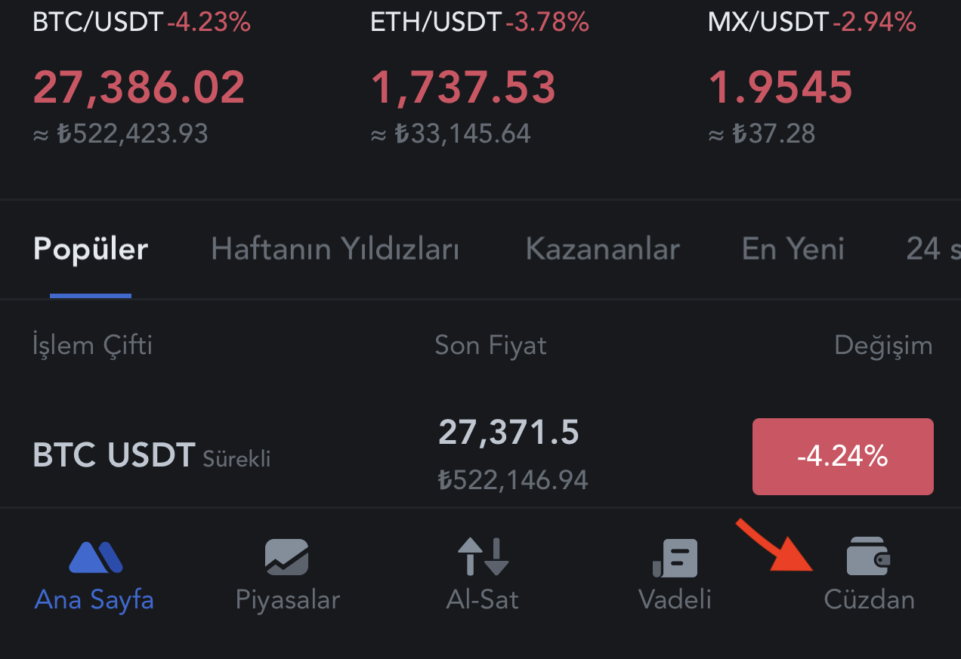This screenshot has width=961, height=659.
Task: Open the BTC/USDT ticker card
Action: click(142, 79)
